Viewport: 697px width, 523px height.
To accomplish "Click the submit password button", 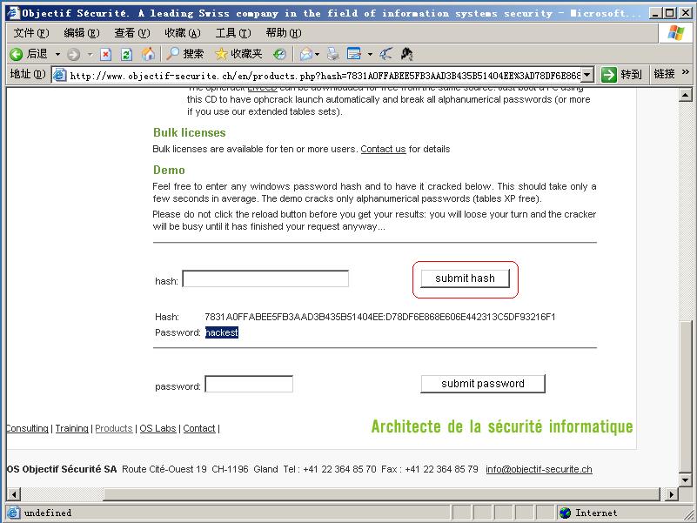I will coord(483,384).
